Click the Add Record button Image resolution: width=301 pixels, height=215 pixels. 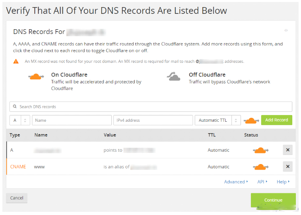[277, 120]
